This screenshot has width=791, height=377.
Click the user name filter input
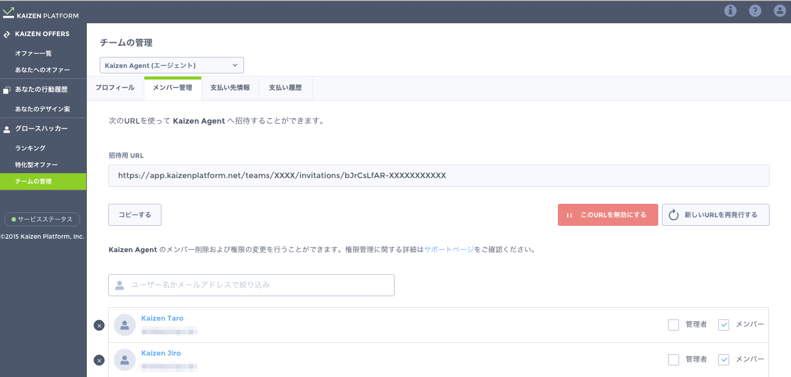click(251, 285)
